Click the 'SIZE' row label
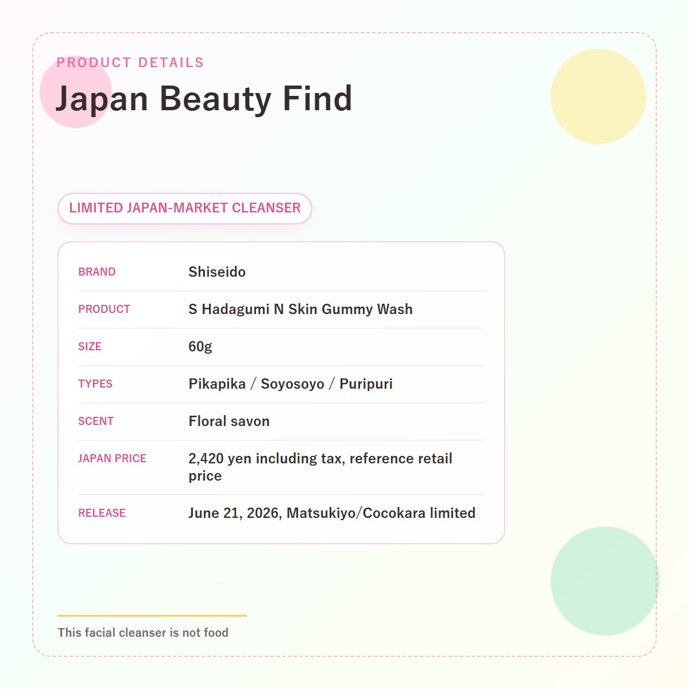Viewport: 689px width, 689px height. [x=90, y=347]
